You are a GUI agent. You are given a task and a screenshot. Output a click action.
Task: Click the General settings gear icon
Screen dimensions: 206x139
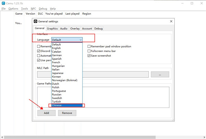click(x=35, y=21)
